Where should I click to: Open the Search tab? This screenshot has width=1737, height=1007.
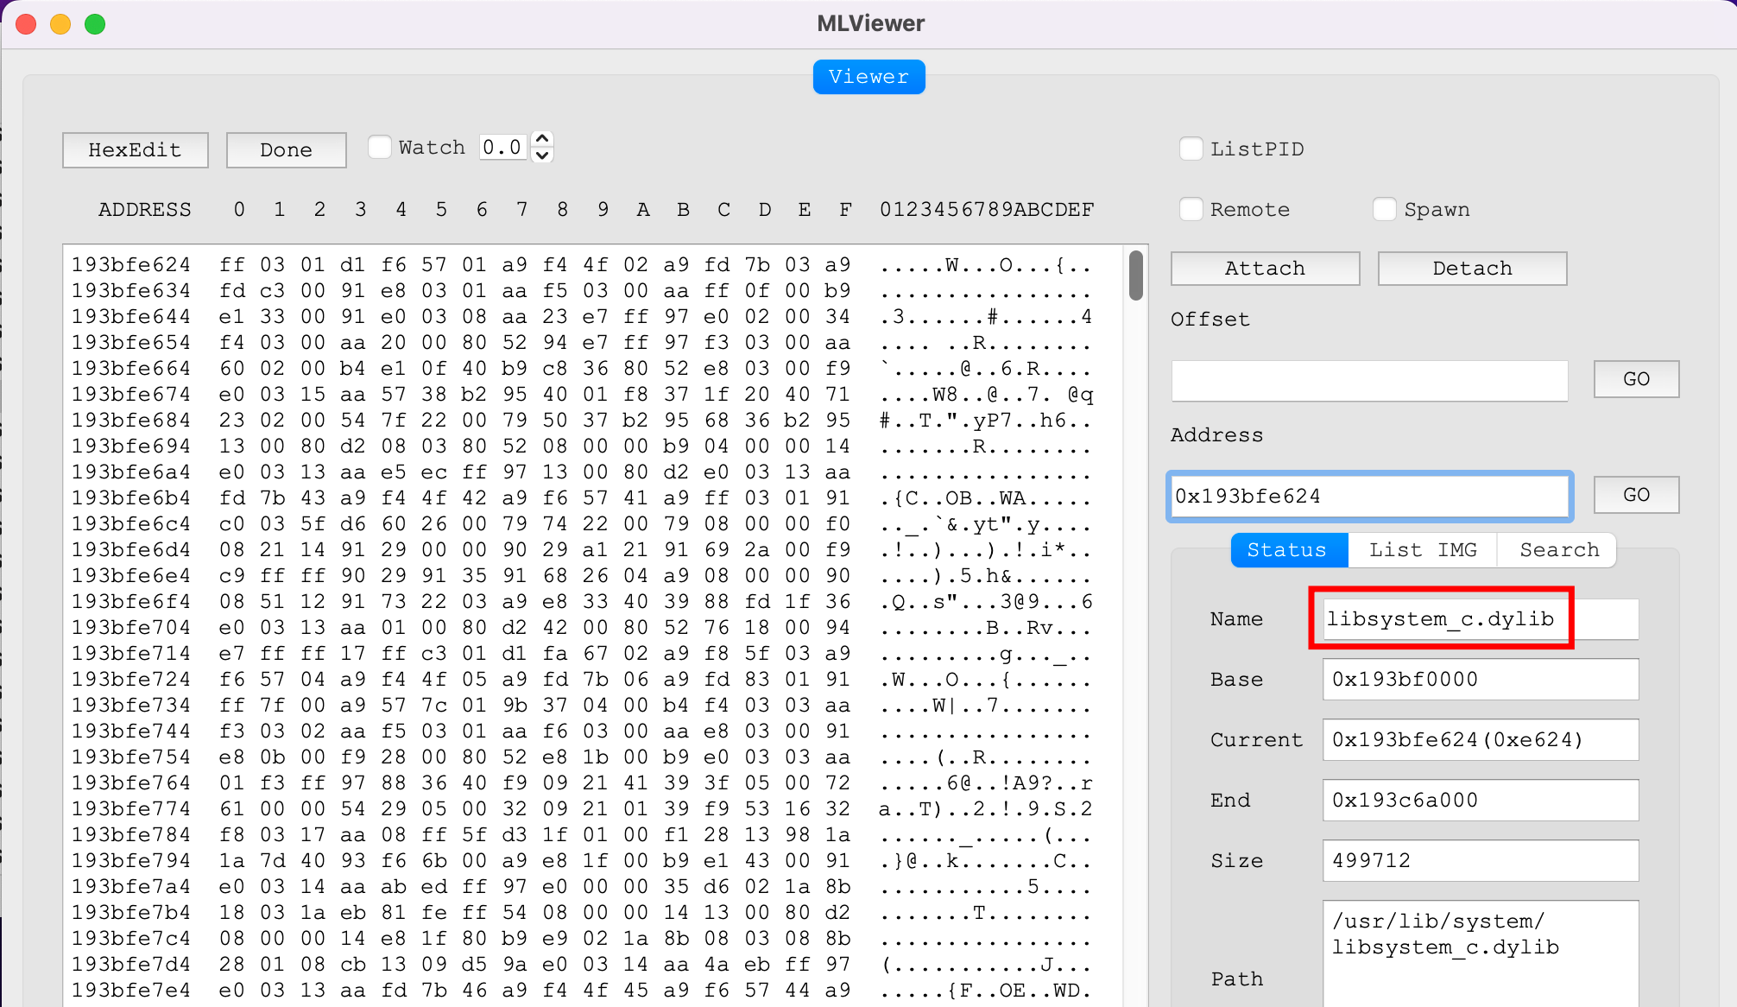point(1558,550)
